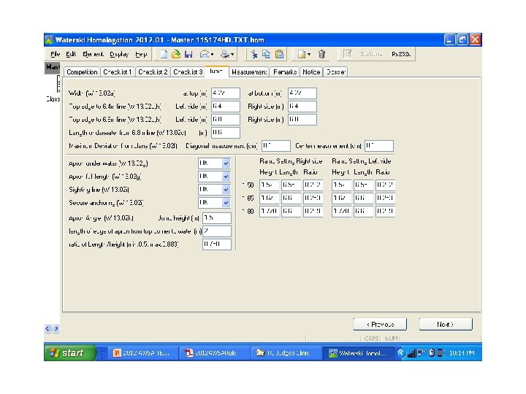Click the Open file folder icon
Image resolution: width=526 pixels, height=394 pixels.
point(176,54)
